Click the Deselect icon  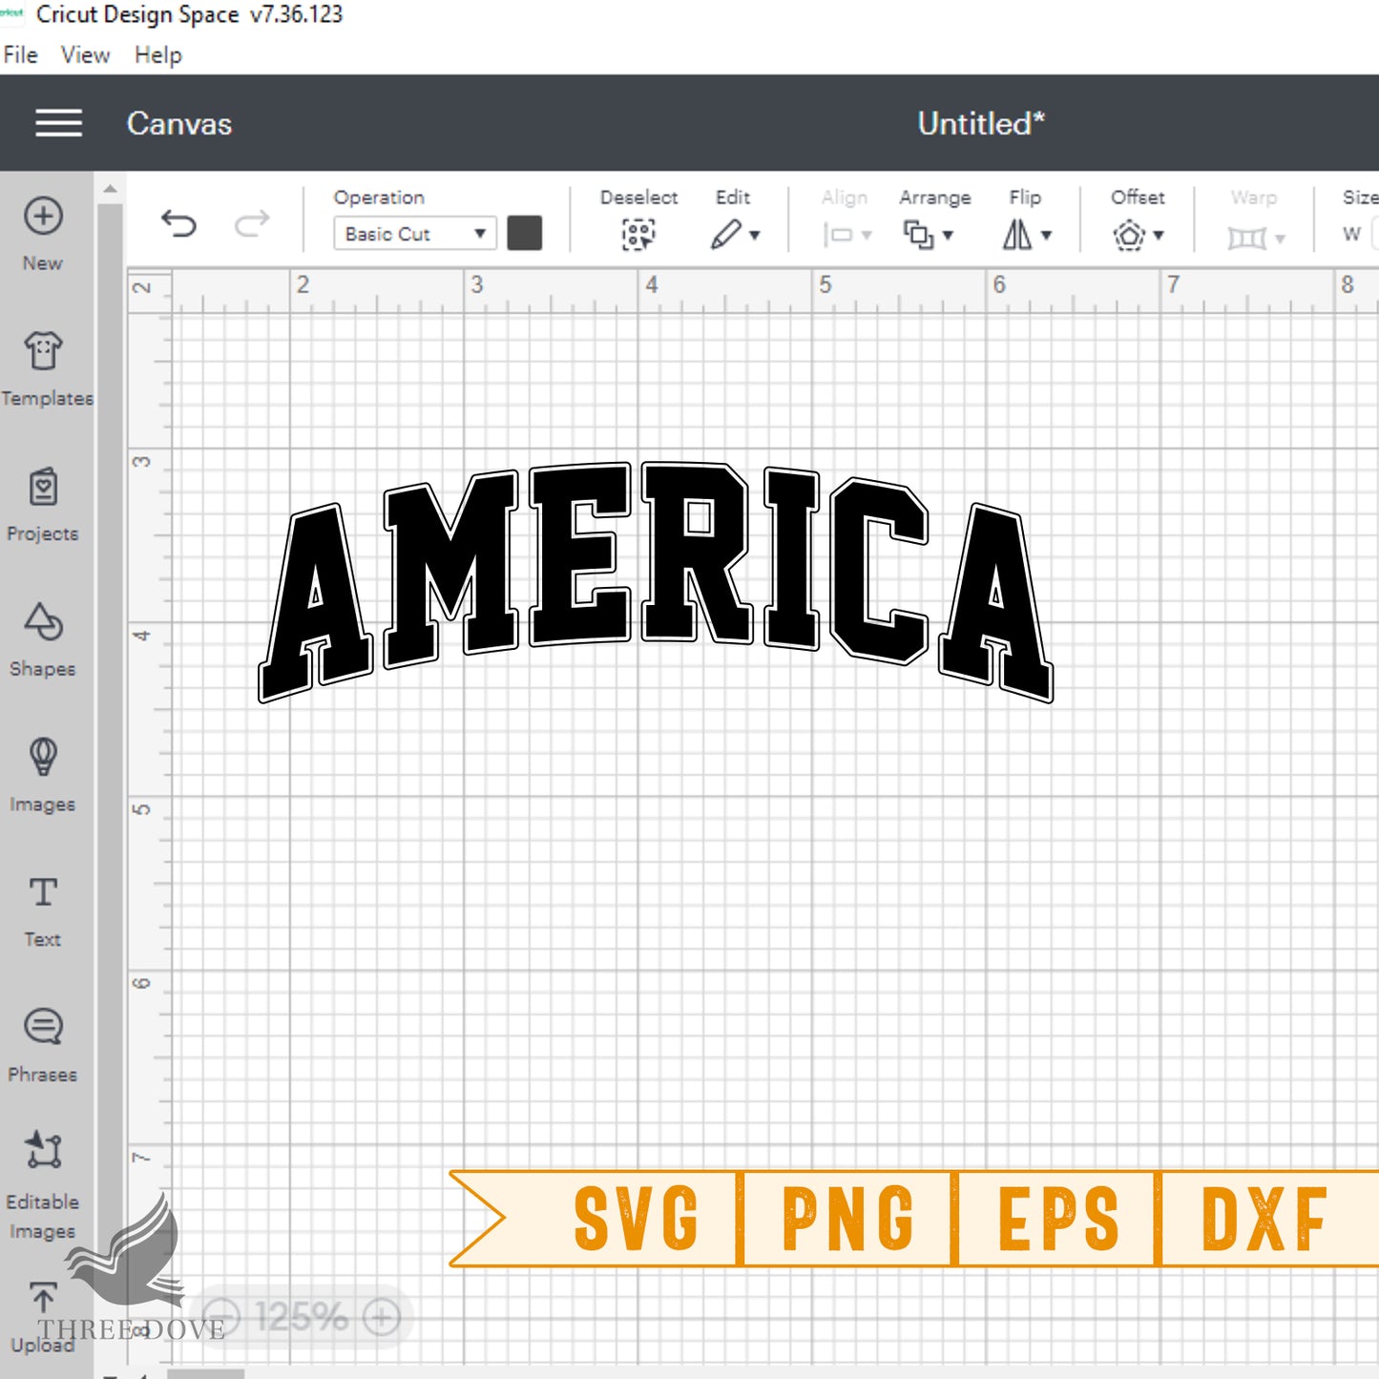point(638,234)
